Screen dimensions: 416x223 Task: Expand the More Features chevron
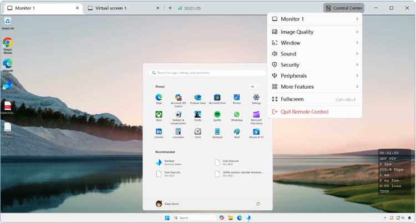(357, 87)
